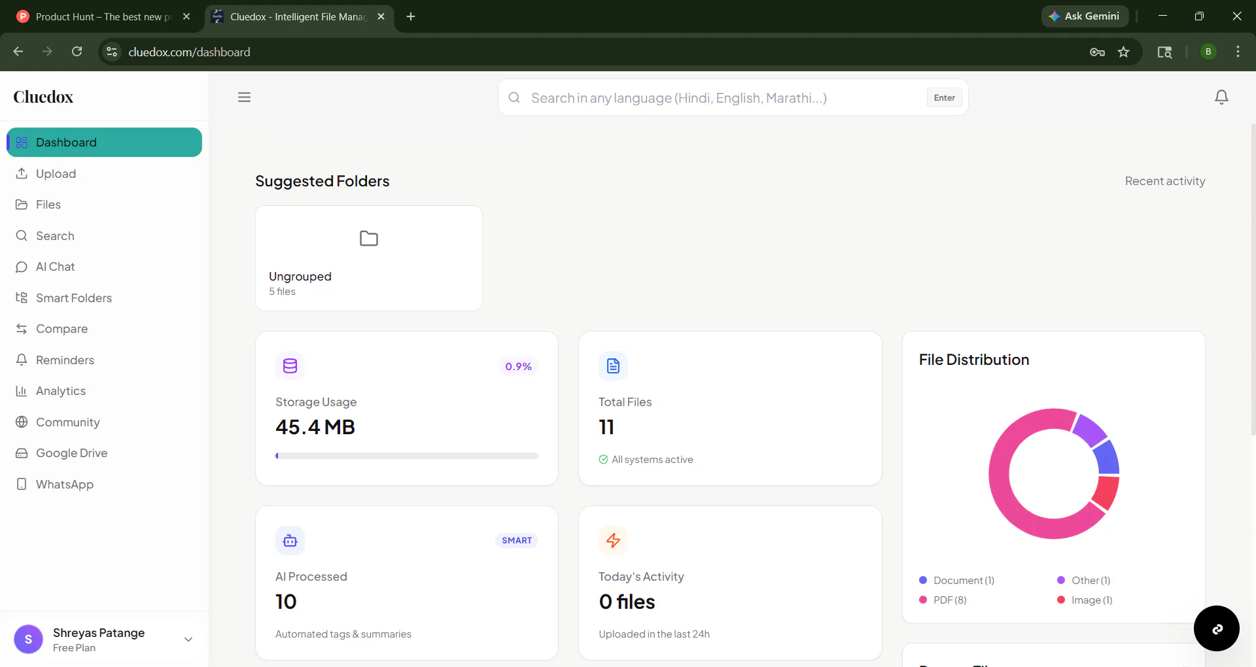Open the Search page from sidebar

click(105, 235)
